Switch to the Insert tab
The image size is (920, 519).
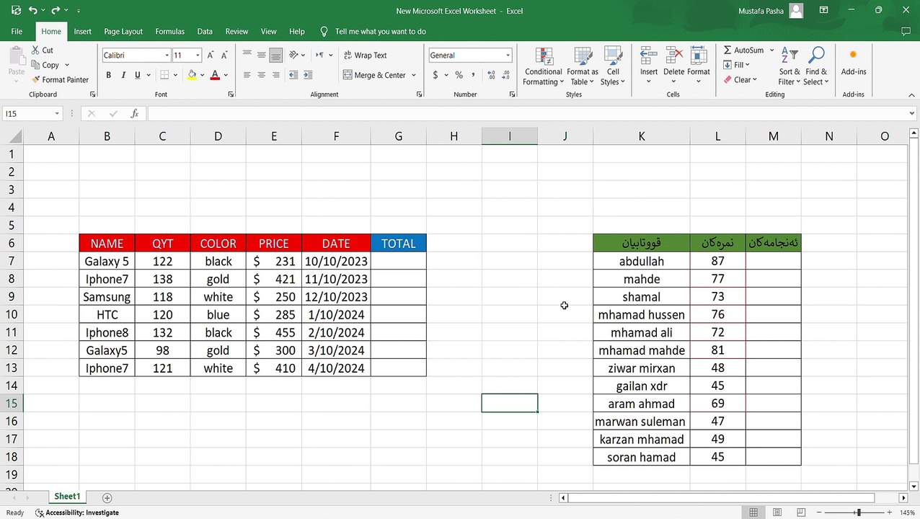pos(82,32)
